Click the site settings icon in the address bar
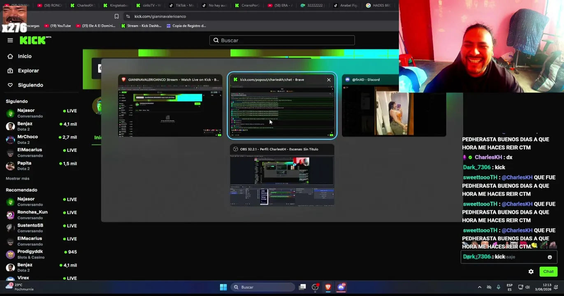 128,16
